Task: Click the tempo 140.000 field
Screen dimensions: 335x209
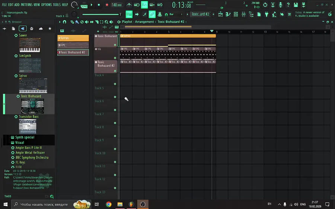Action: click(117, 5)
